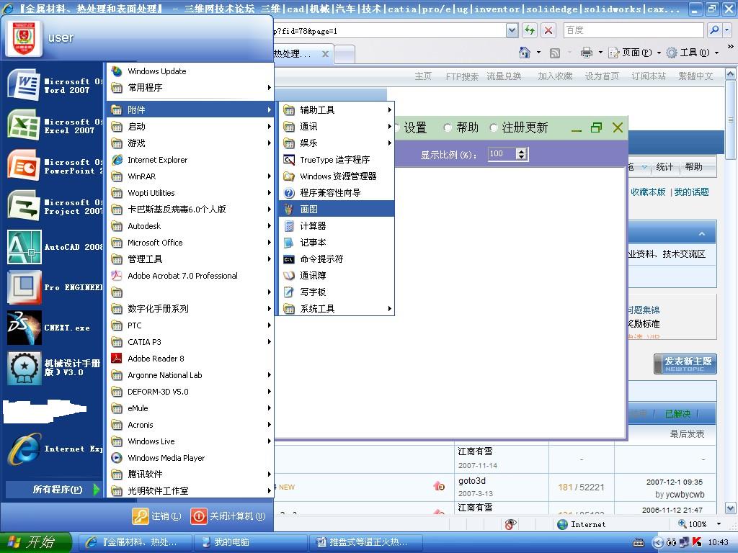This screenshot has width=738, height=553.
Task: Launch Microsoft Office Project 2007 shortcut
Action: pos(55,207)
